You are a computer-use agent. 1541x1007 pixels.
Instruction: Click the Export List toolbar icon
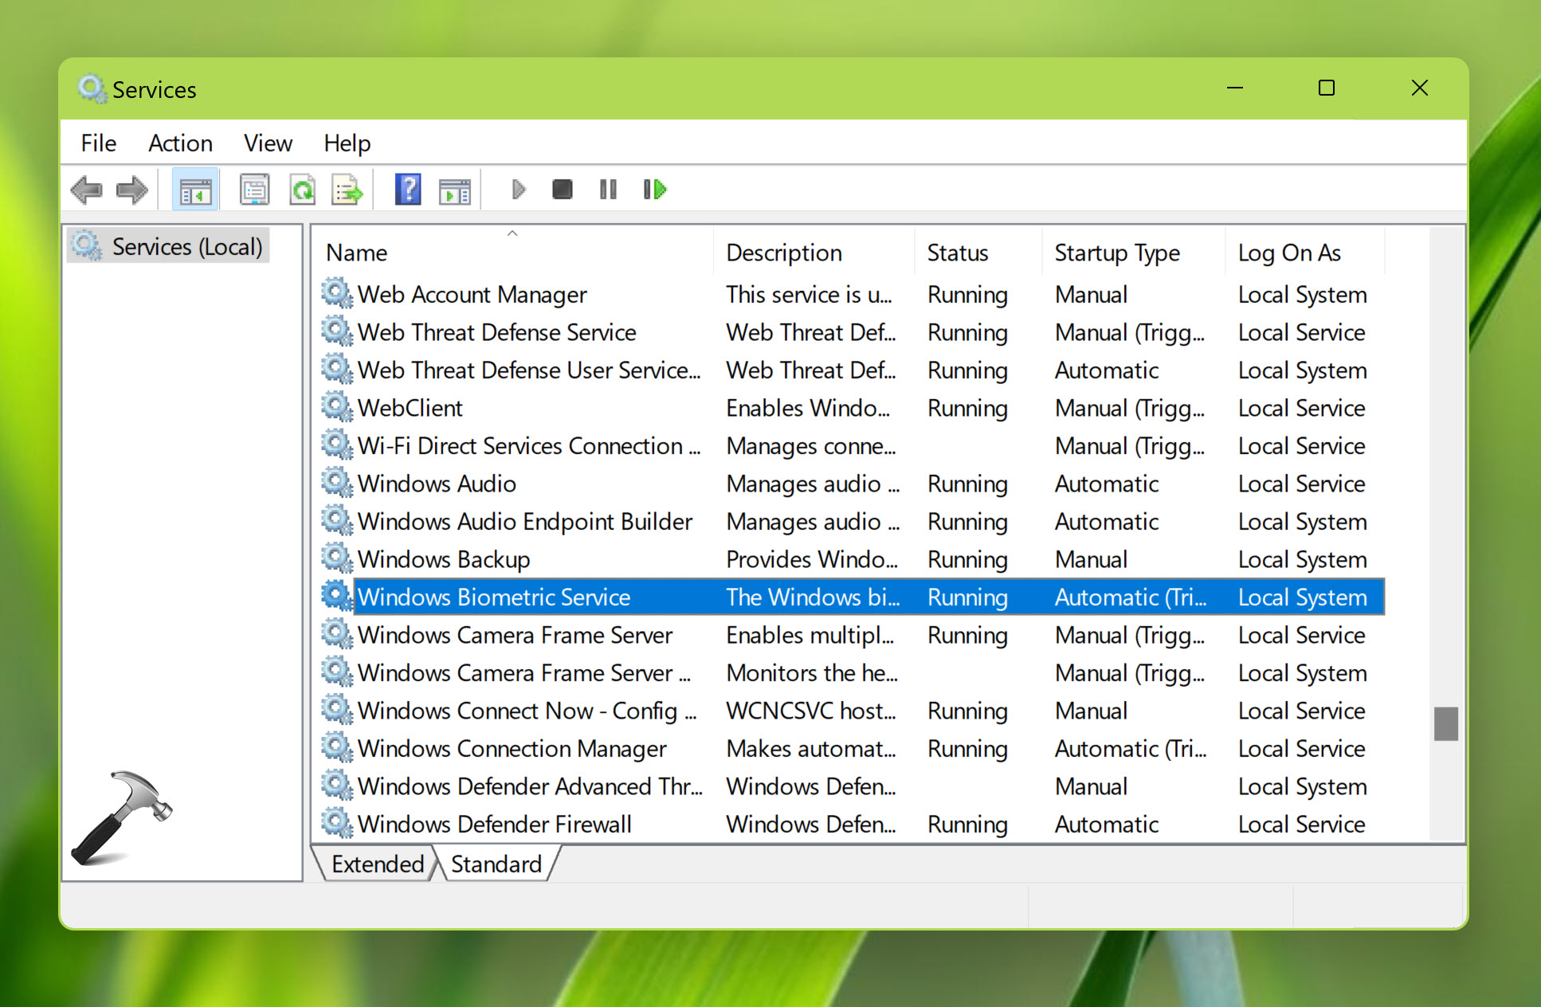[x=347, y=190]
